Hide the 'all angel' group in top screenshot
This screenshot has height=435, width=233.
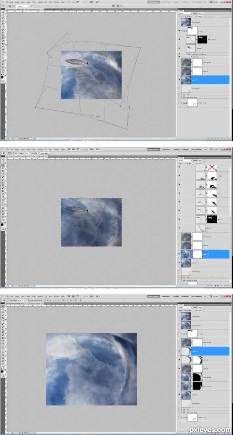pyautogui.click(x=179, y=31)
